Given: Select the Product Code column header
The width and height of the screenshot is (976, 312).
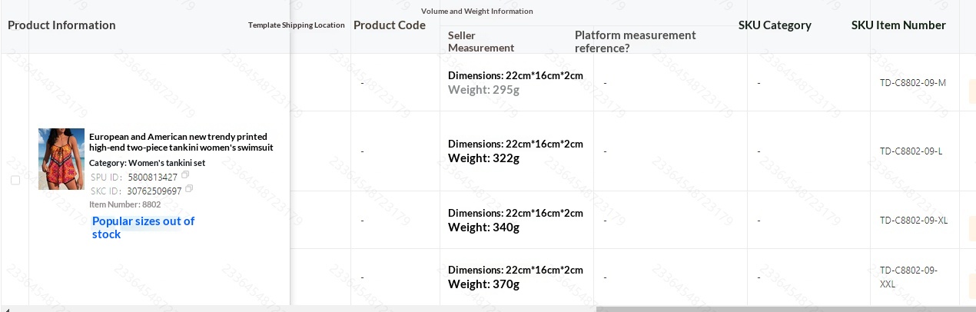Looking at the screenshot, I should pyautogui.click(x=389, y=25).
